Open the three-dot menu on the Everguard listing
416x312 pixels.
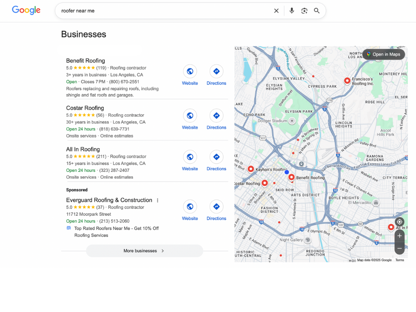157,200
